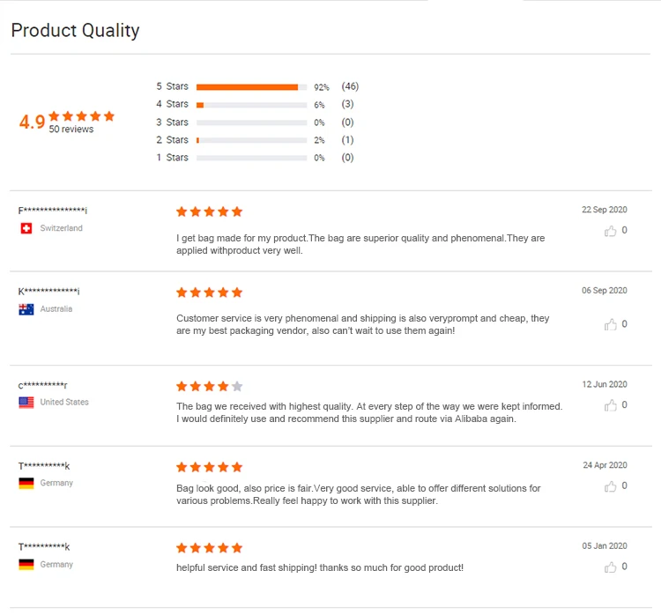The width and height of the screenshot is (661, 615).
Task: Click the 50 reviews count text
Action: pyautogui.click(x=71, y=130)
